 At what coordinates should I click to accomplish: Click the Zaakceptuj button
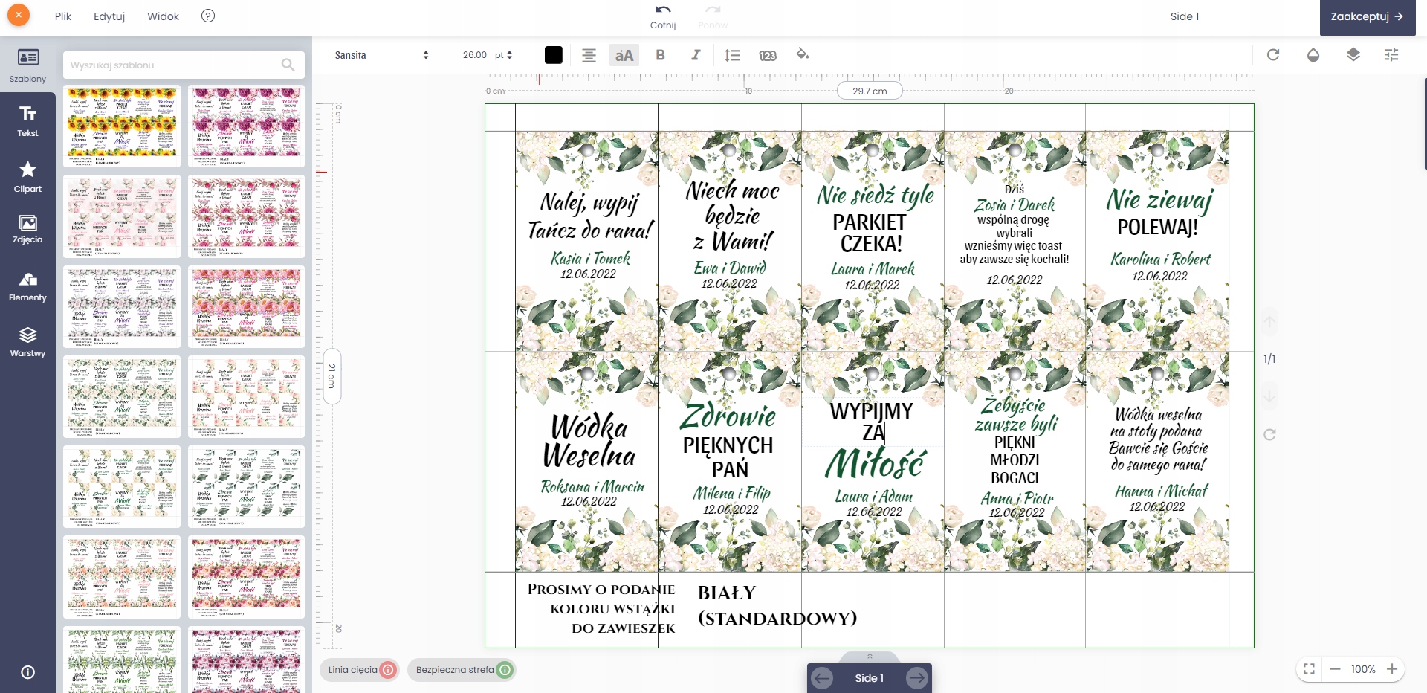coord(1366,16)
